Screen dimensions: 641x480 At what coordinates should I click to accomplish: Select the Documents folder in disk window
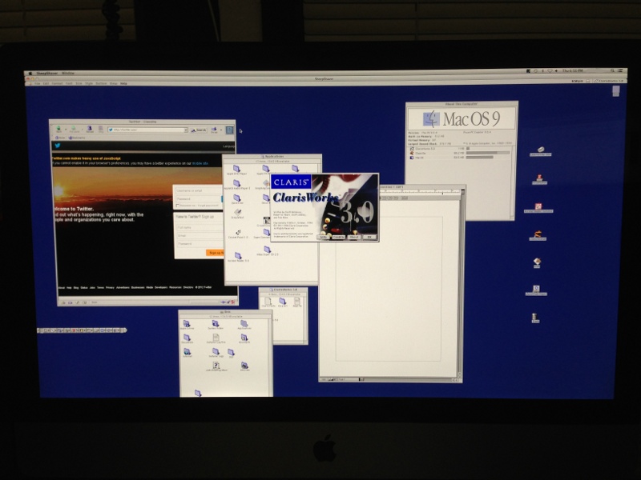point(187,338)
